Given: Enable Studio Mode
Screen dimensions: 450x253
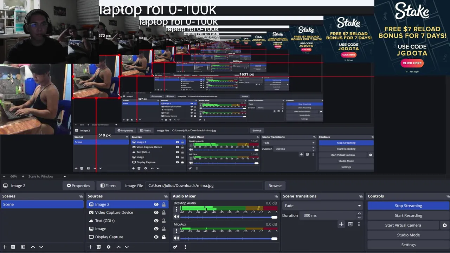Looking at the screenshot, I should pos(408,235).
